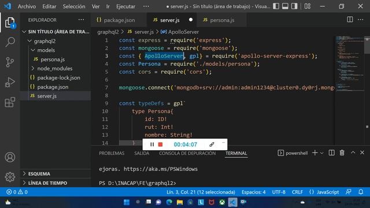Collapse the graphql2 folder
Screen dimensions: 370x208
point(56,41)
